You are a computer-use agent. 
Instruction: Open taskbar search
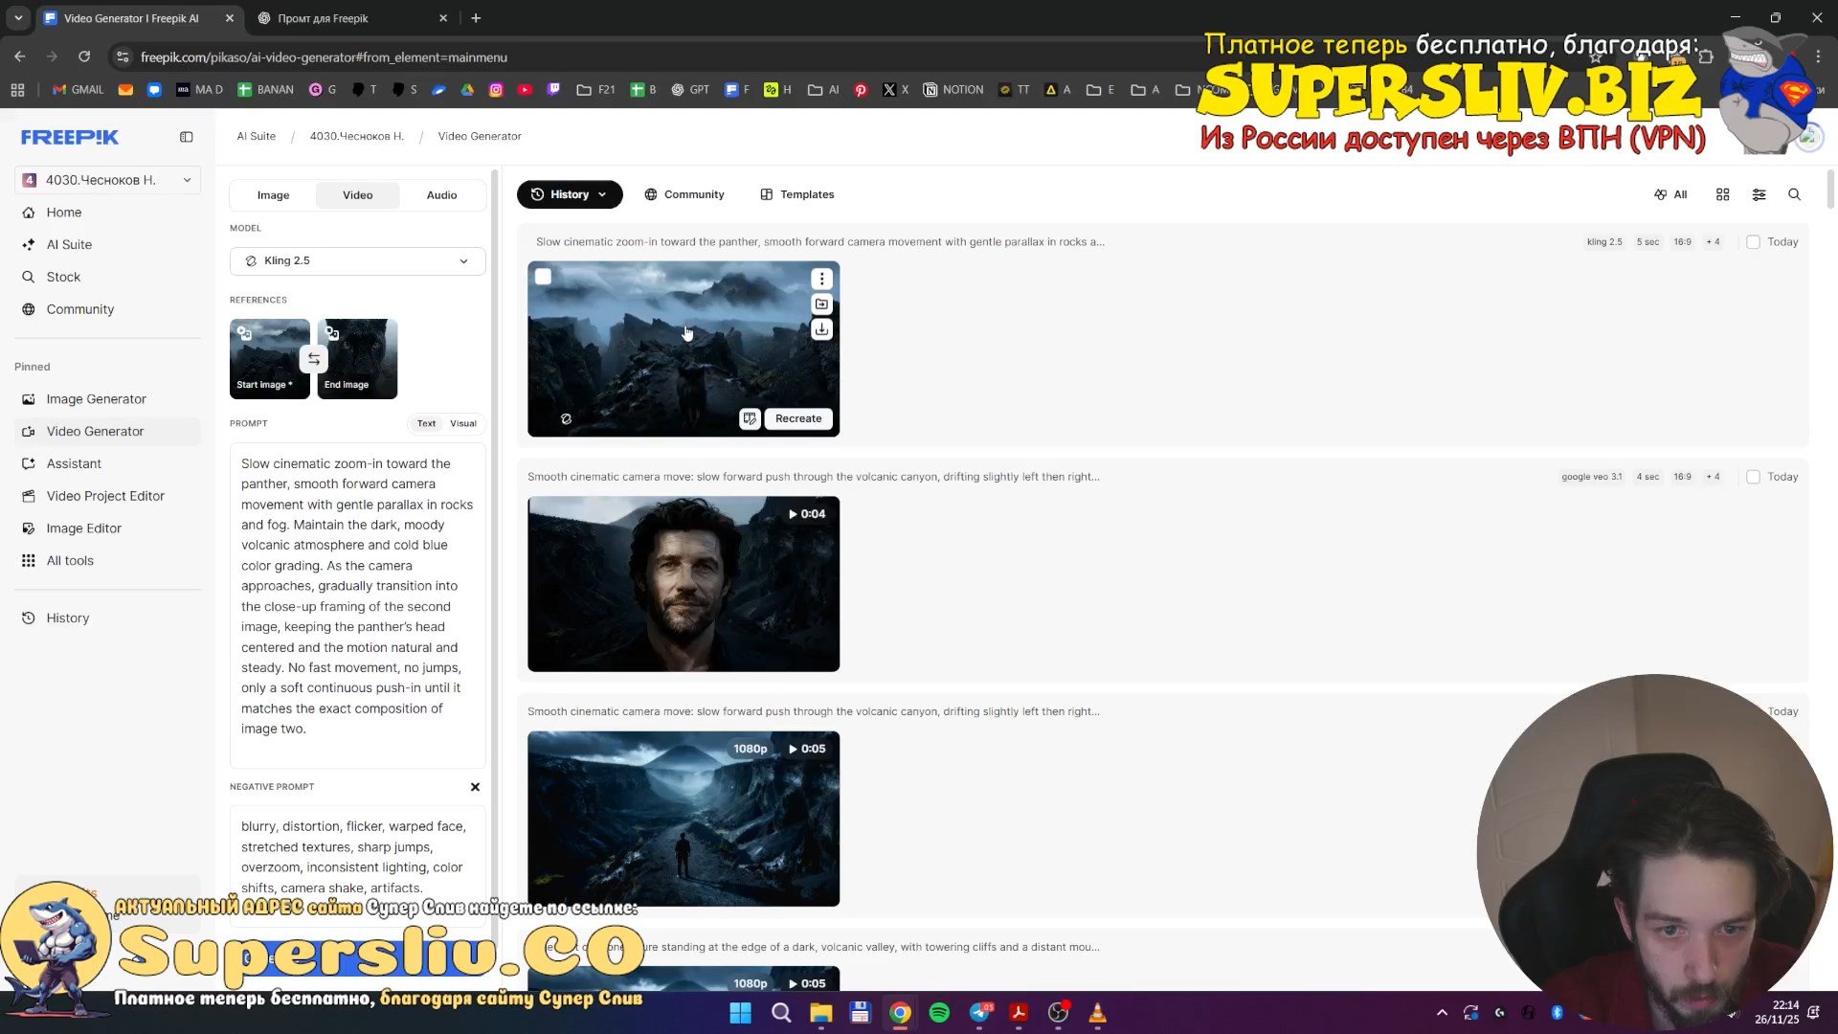point(781,1013)
